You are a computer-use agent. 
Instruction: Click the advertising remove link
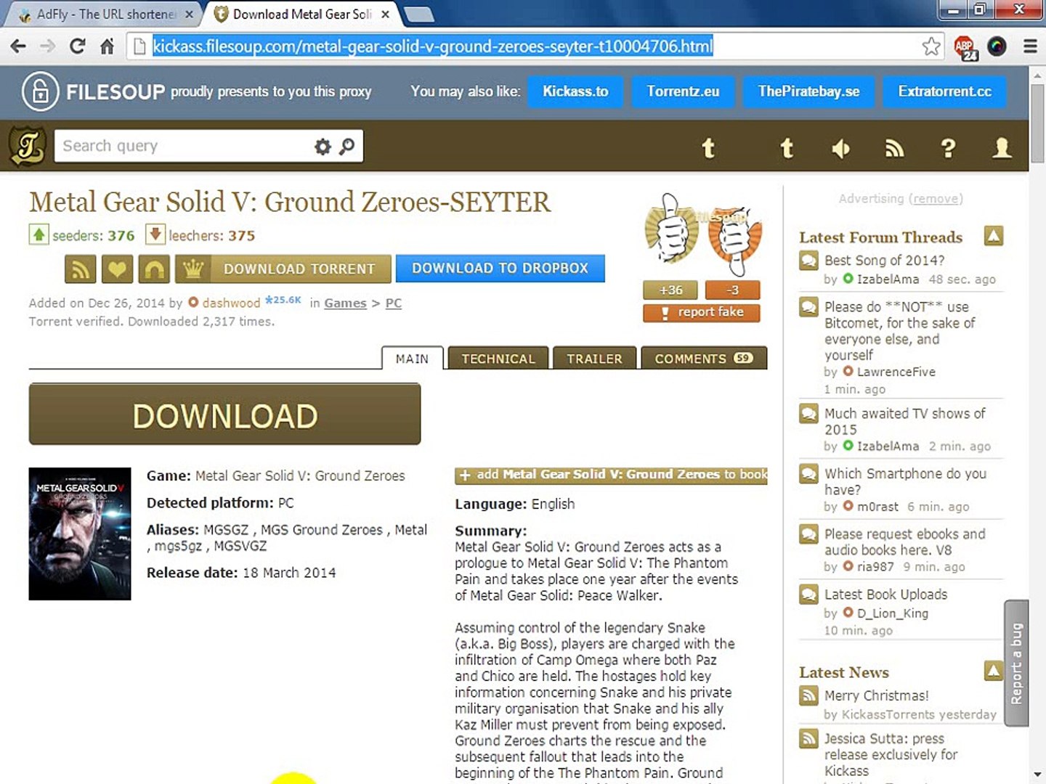tap(937, 198)
